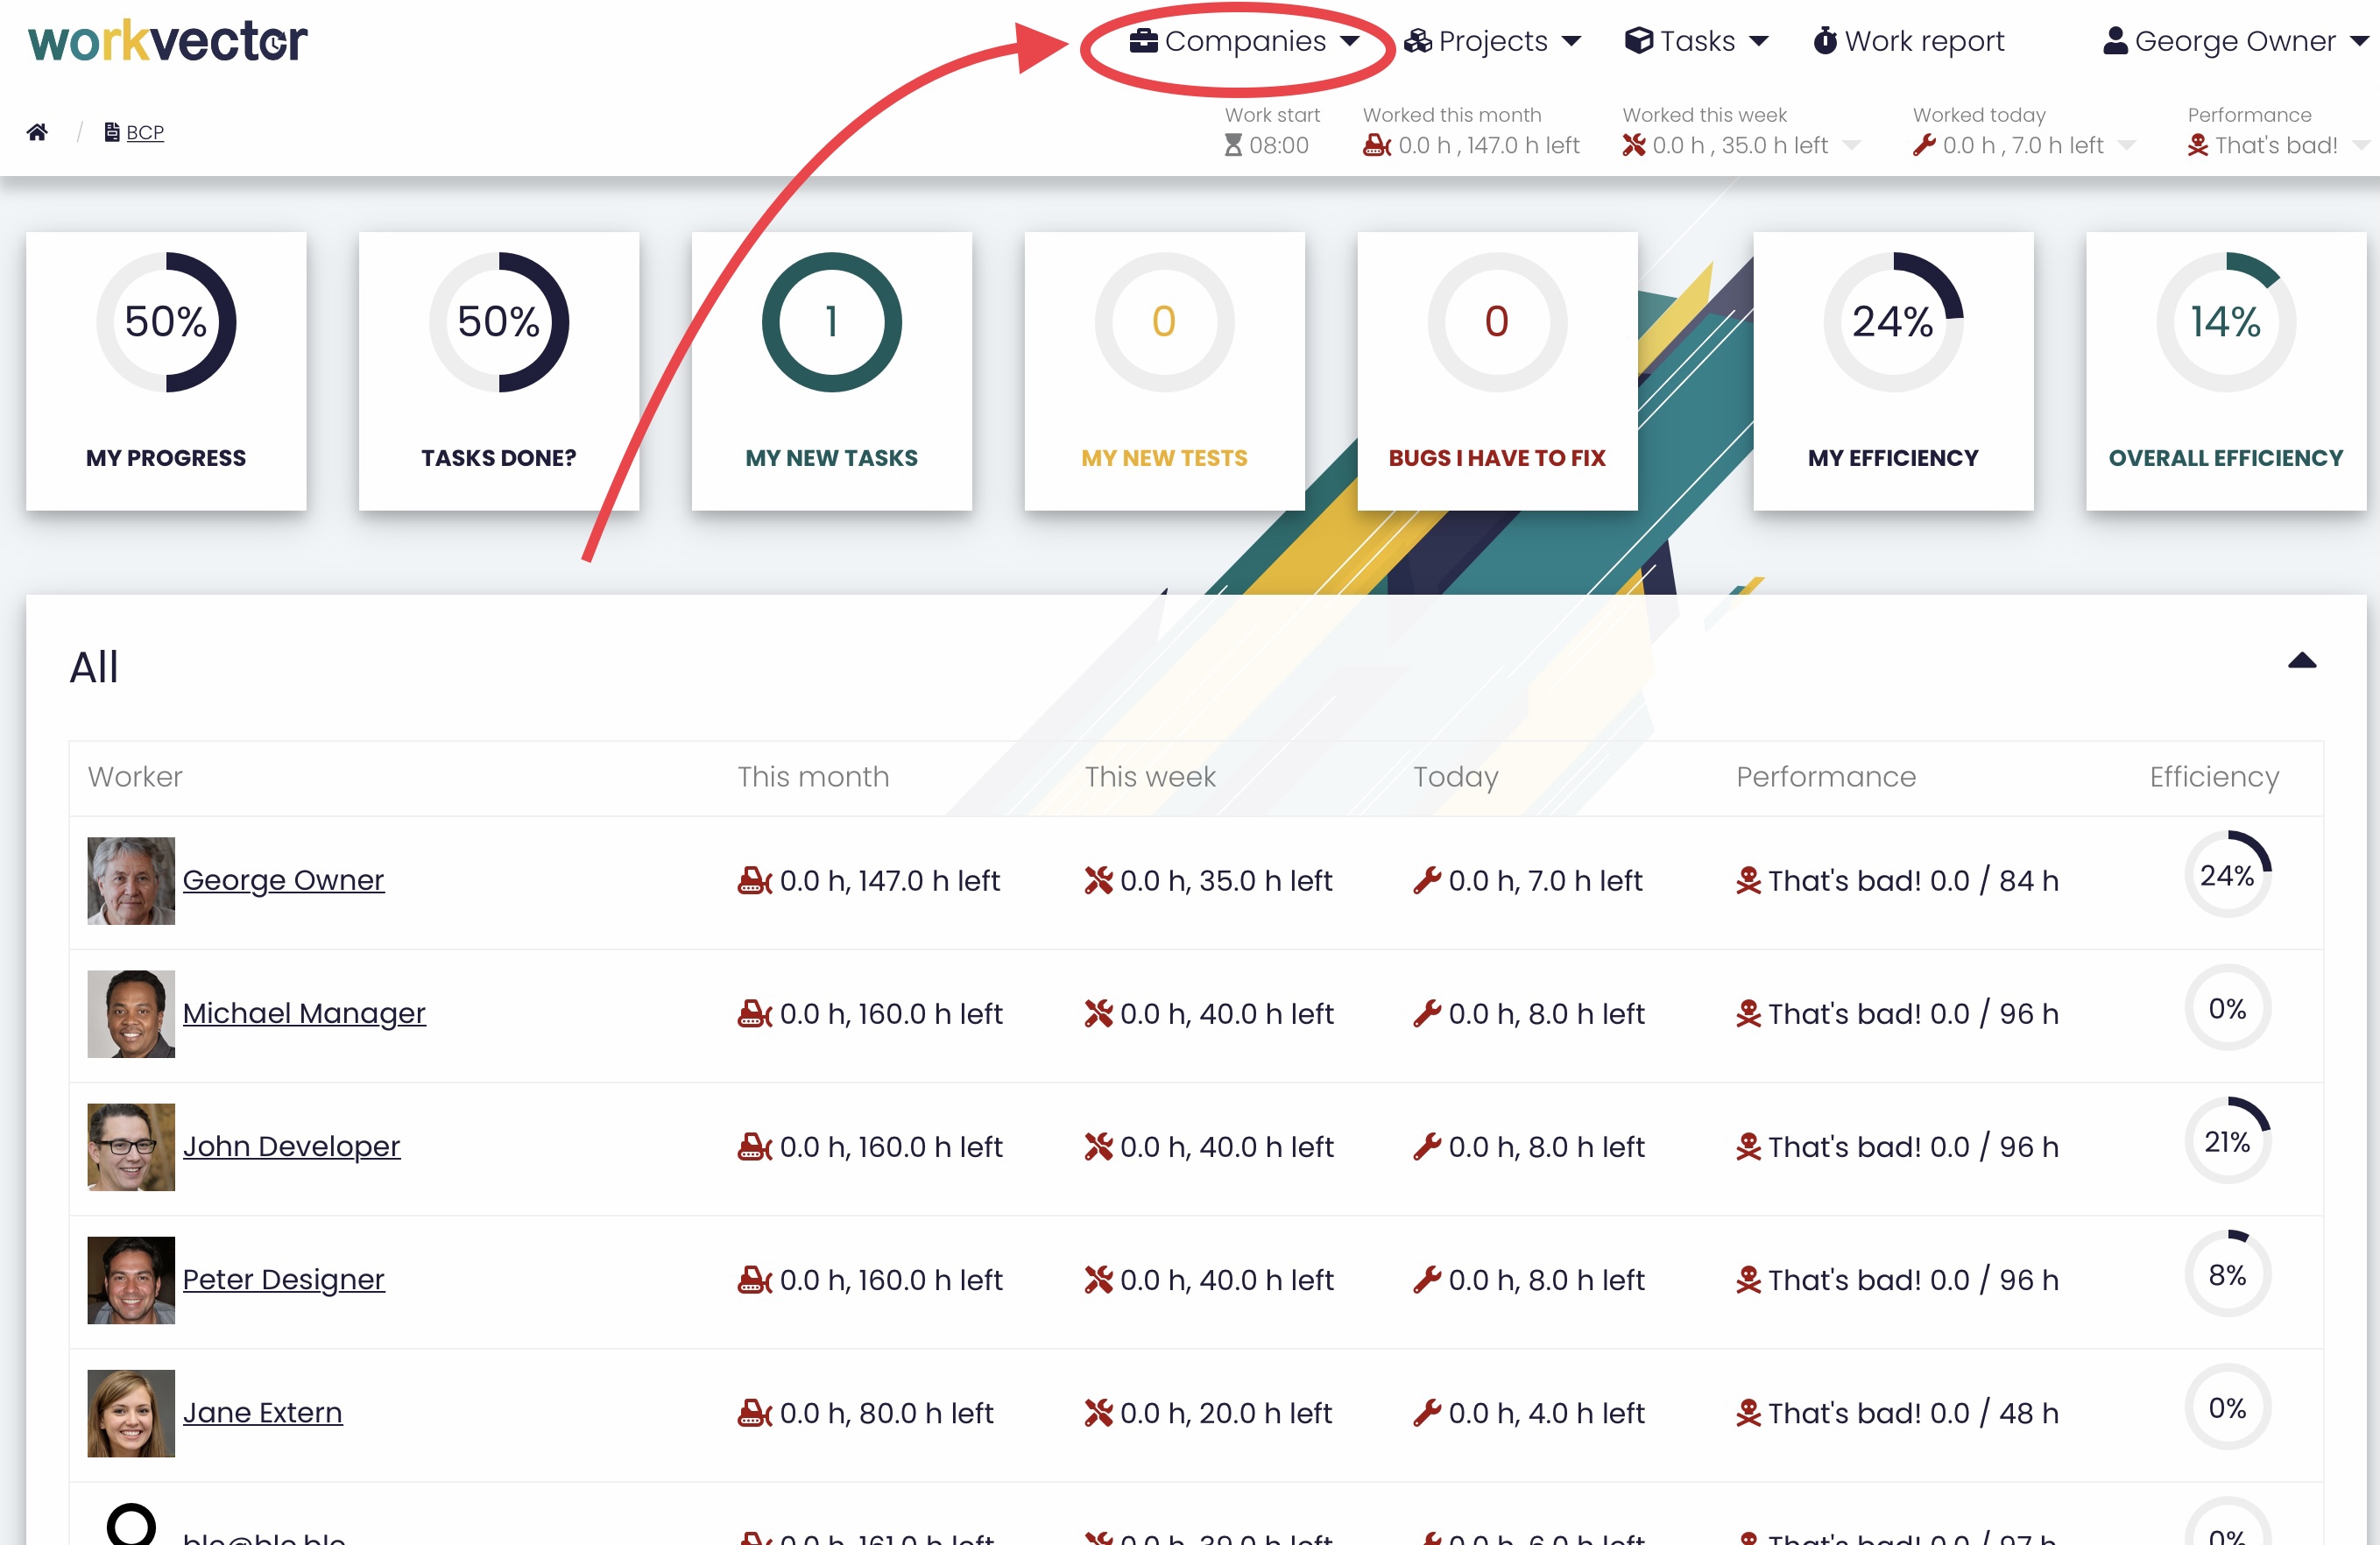Image resolution: width=2380 pixels, height=1545 pixels.
Task: Click the skull icon under Performance header
Action: click(x=2197, y=146)
